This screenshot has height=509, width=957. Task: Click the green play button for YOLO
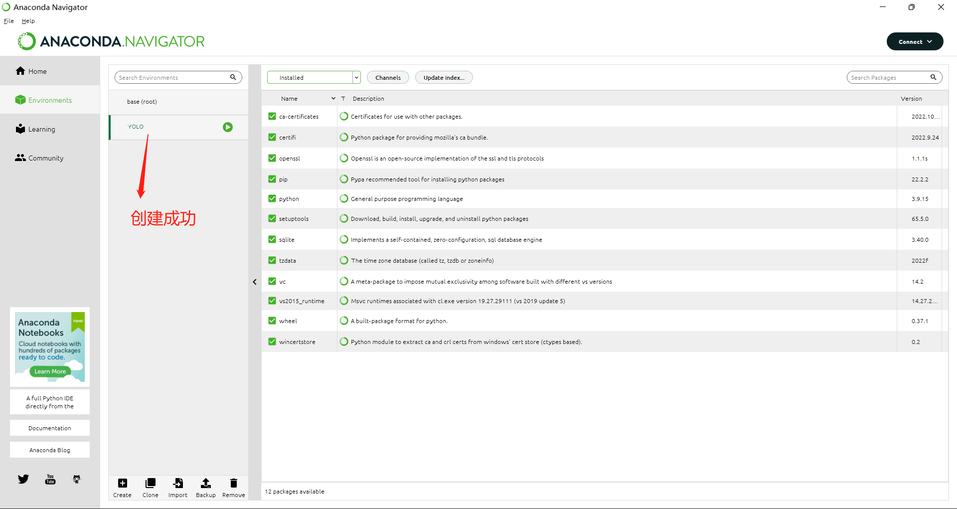tap(228, 127)
